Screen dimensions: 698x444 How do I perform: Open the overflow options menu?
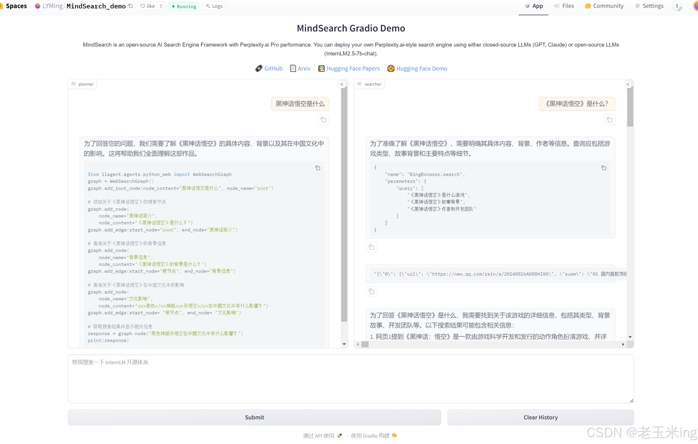point(677,6)
